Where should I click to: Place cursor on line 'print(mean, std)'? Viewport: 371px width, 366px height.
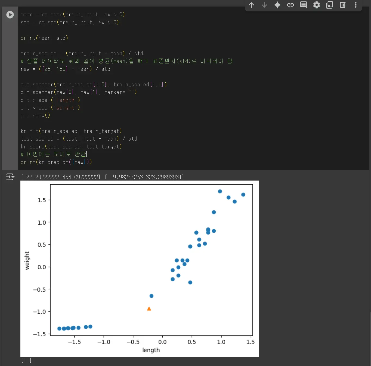tap(44, 38)
